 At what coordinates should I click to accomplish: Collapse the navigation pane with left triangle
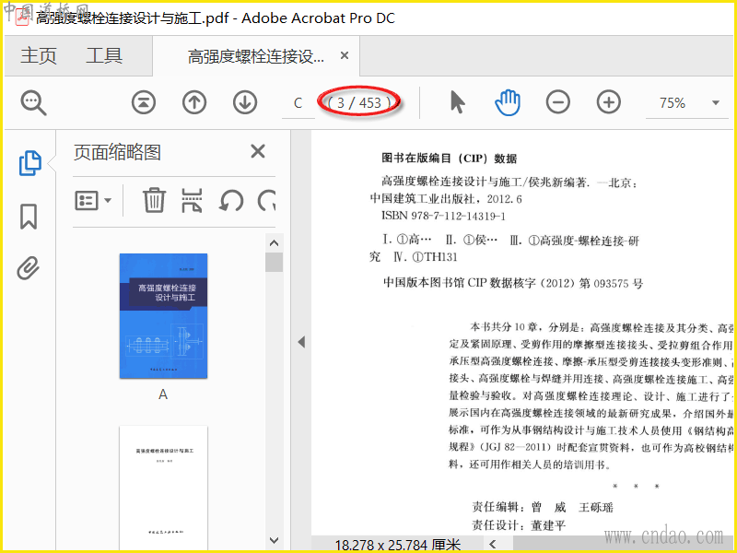[x=301, y=342]
